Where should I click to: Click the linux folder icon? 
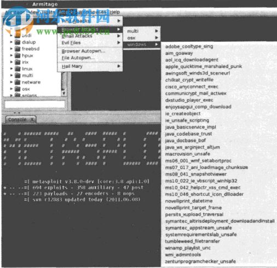tap(18, 69)
